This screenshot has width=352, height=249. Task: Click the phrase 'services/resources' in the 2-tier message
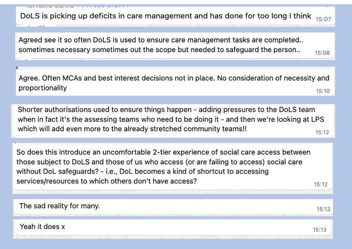click(x=47, y=181)
